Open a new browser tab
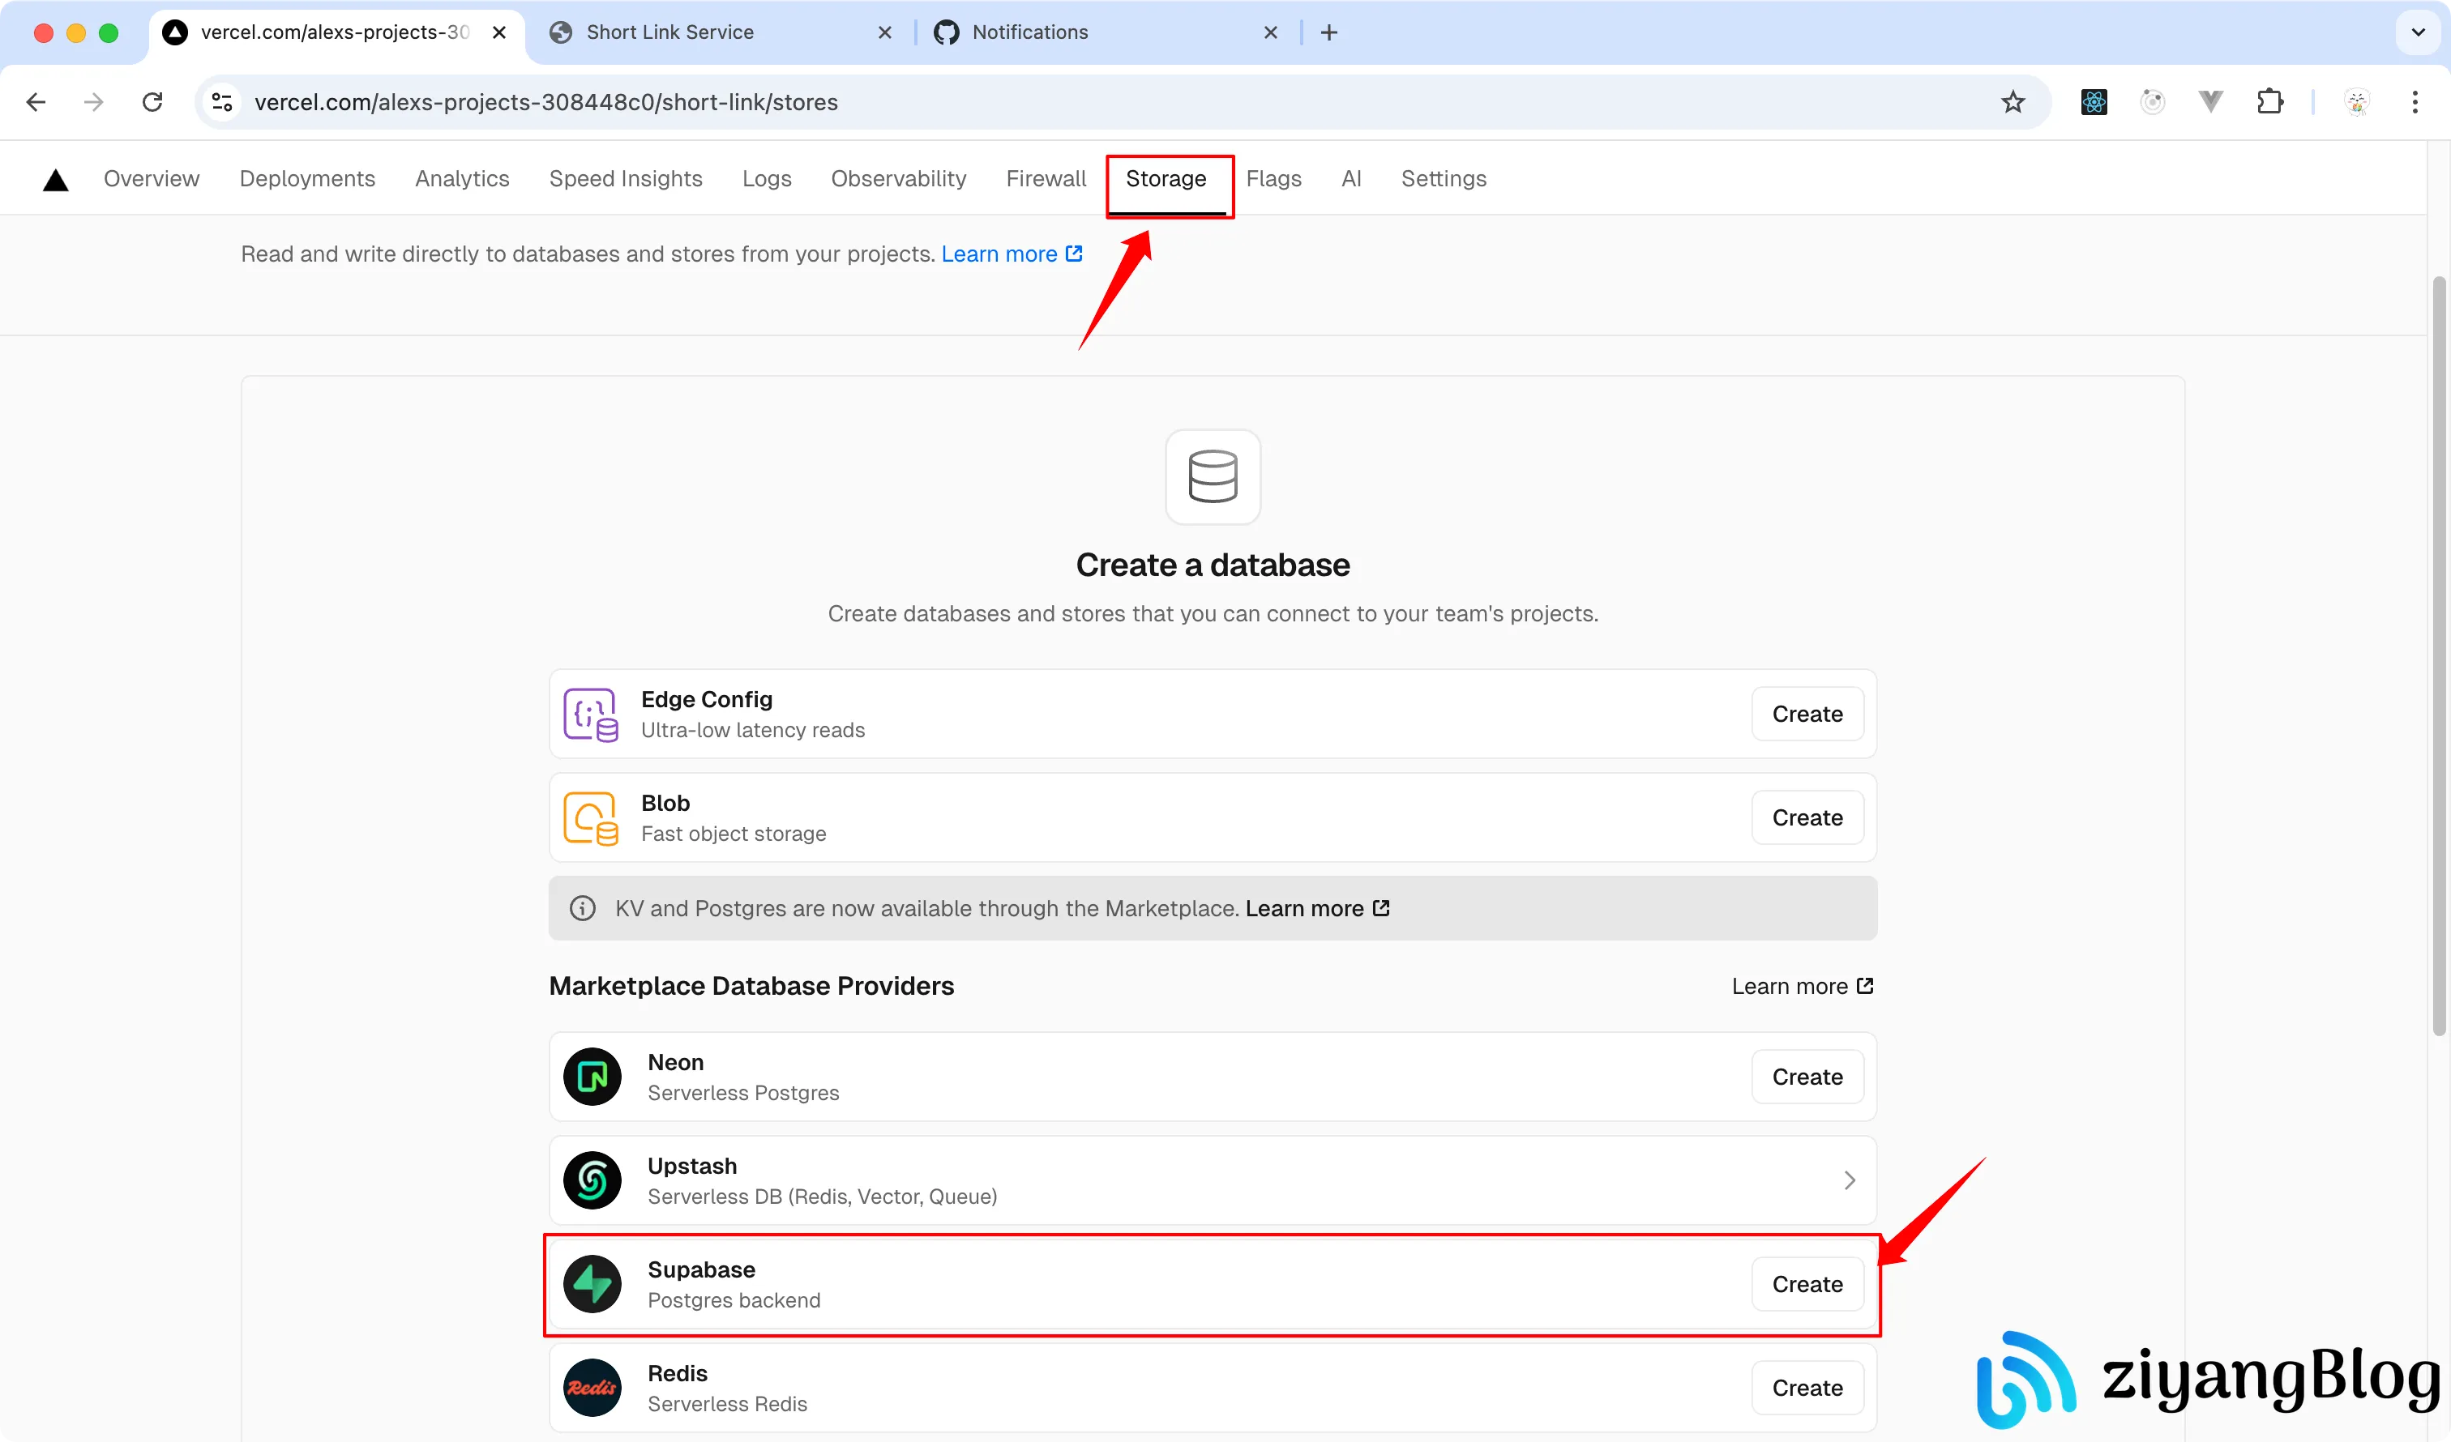 [1329, 32]
